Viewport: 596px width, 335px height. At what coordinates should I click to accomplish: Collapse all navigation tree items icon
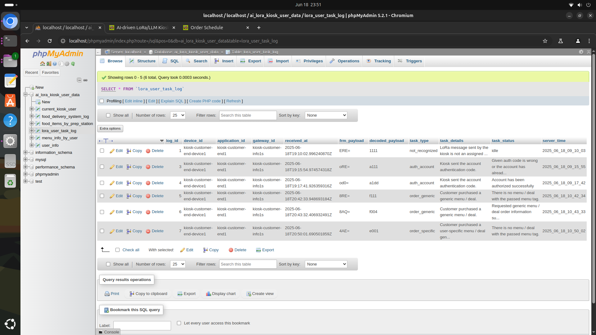(x=79, y=80)
